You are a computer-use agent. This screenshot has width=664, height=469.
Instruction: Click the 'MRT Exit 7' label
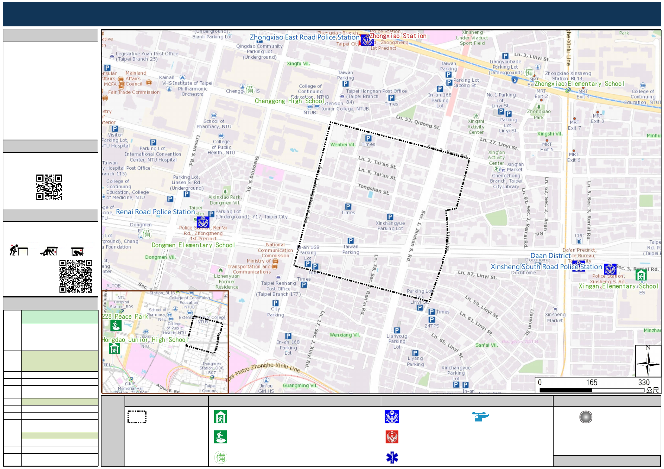(574, 125)
